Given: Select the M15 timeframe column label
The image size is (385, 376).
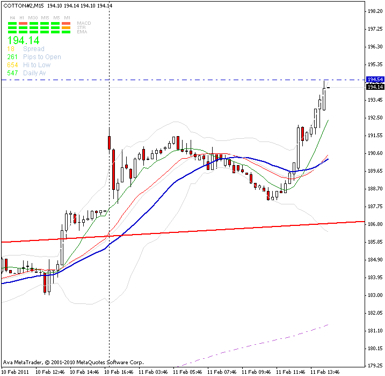Looking at the screenshot, I should point(45,18).
